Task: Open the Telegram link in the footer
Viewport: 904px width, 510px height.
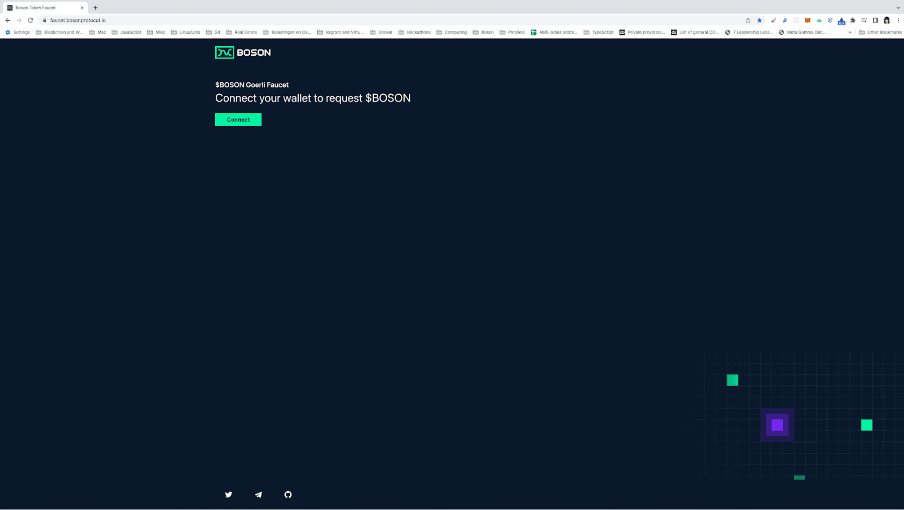Action: click(258, 494)
